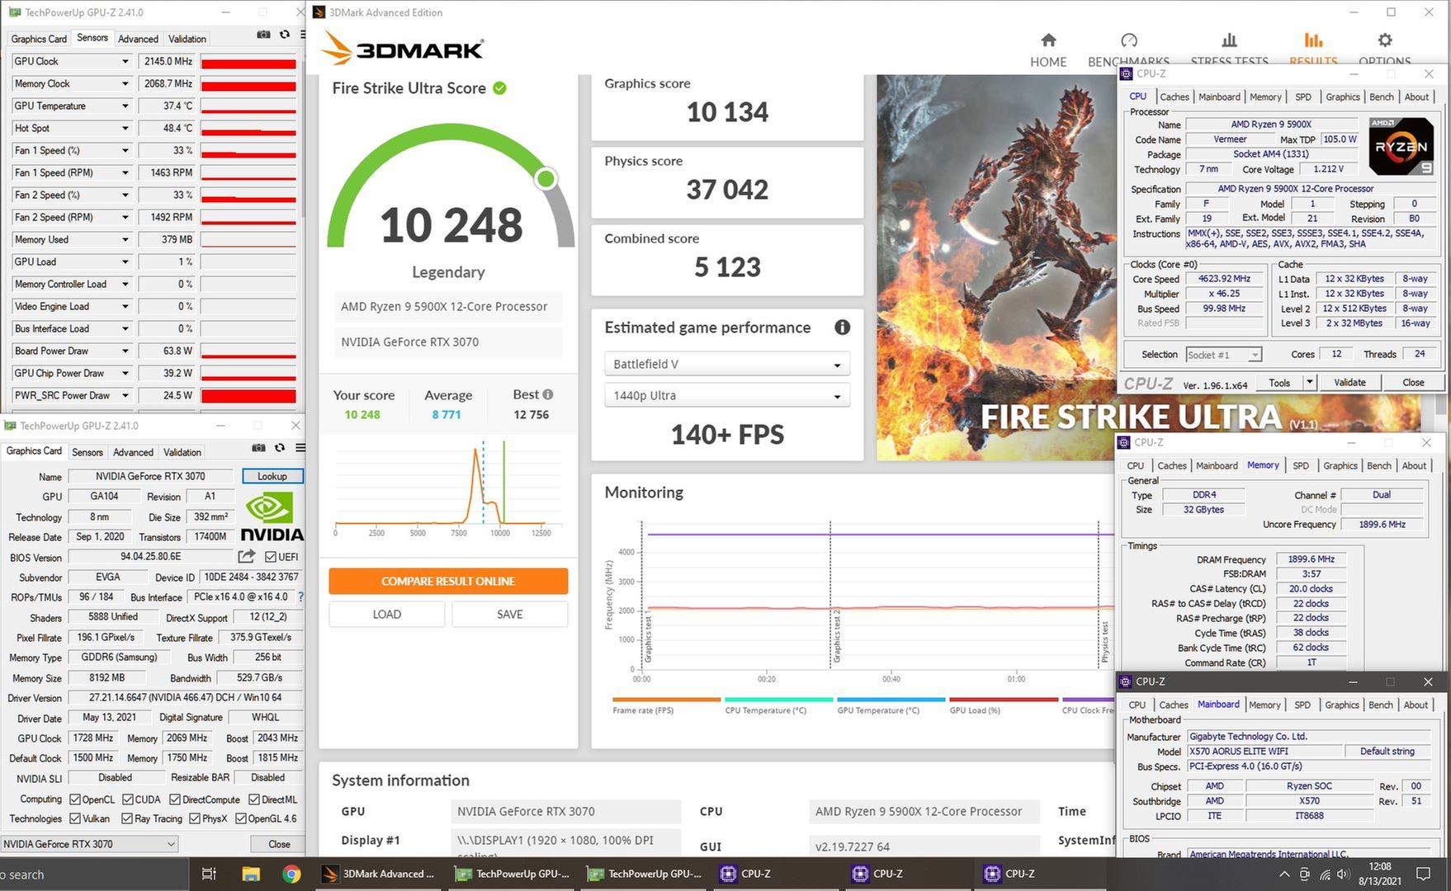Viewport: 1451px width, 891px height.
Task: Open the notification center icon
Action: point(1423,874)
